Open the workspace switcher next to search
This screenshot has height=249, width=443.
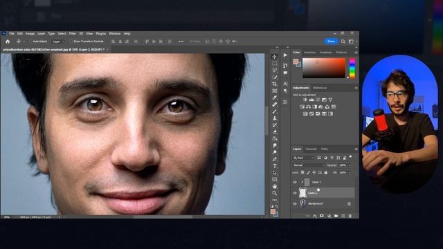351,41
